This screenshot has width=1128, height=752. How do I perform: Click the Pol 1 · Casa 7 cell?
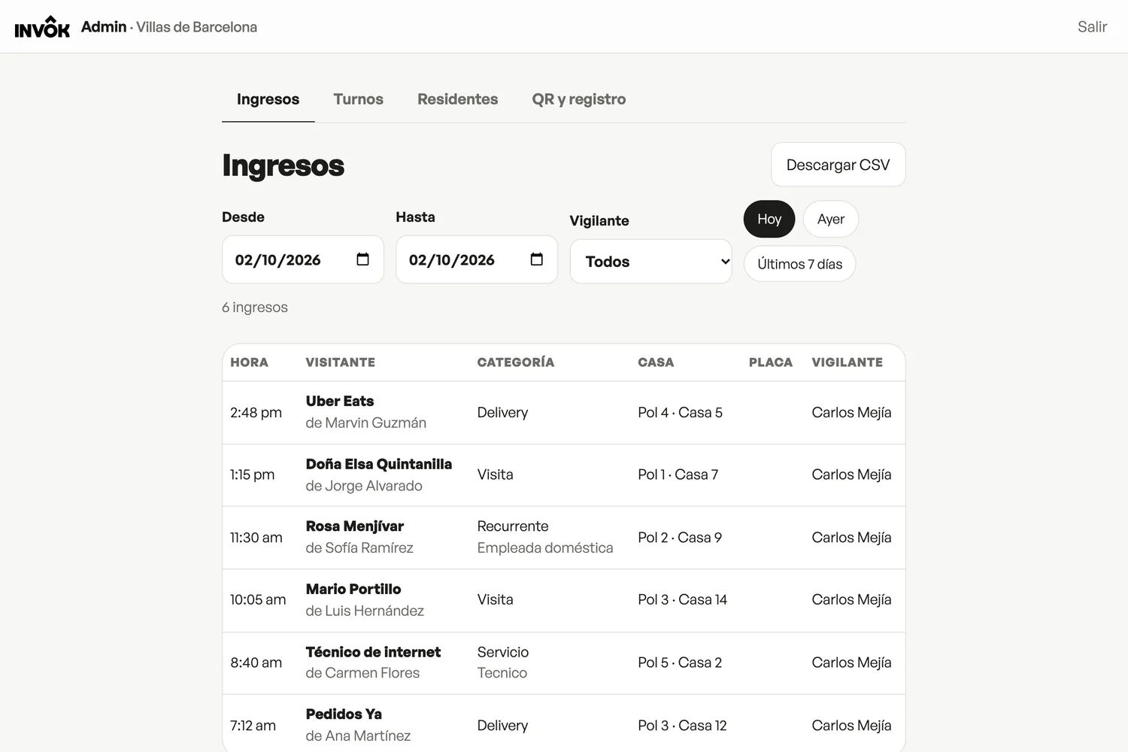pyautogui.click(x=678, y=475)
